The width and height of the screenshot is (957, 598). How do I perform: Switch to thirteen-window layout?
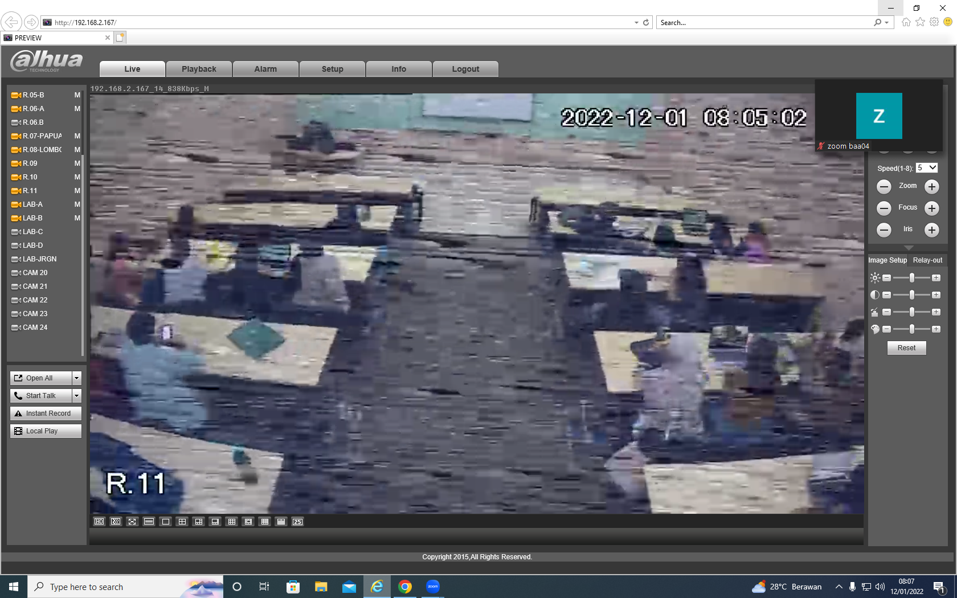(248, 522)
